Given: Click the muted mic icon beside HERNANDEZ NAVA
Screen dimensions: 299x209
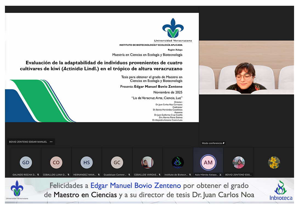Looking at the screenshot, I should click(x=99, y=175).
